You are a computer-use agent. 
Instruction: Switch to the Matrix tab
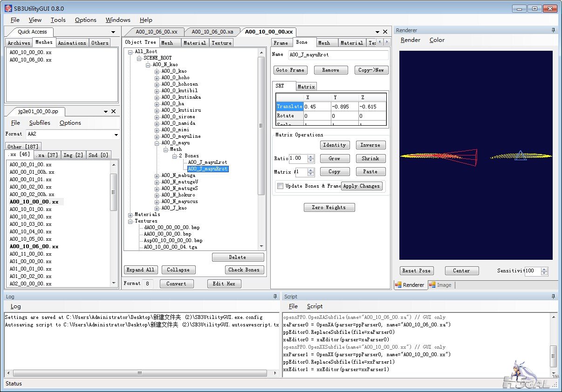(306, 87)
